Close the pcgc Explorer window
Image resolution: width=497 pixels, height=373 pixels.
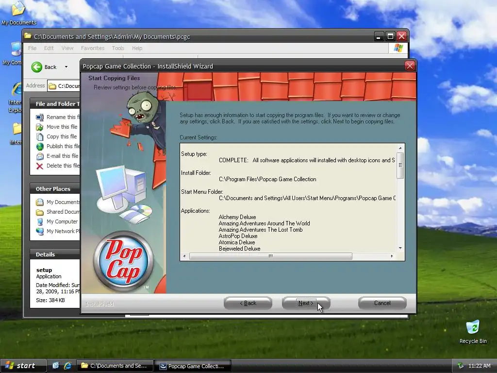401,36
